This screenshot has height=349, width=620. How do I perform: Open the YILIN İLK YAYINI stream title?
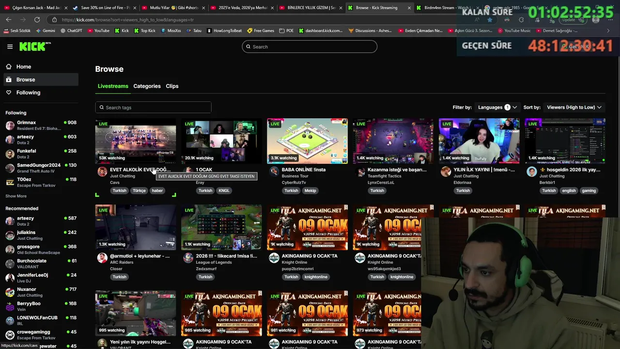click(x=484, y=170)
